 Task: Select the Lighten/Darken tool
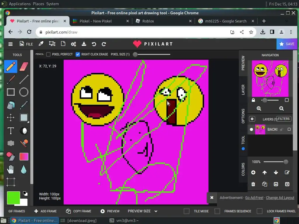pyautogui.click(x=24, y=131)
